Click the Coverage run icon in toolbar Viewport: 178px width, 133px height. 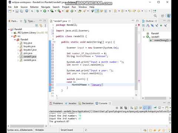pos(52,11)
